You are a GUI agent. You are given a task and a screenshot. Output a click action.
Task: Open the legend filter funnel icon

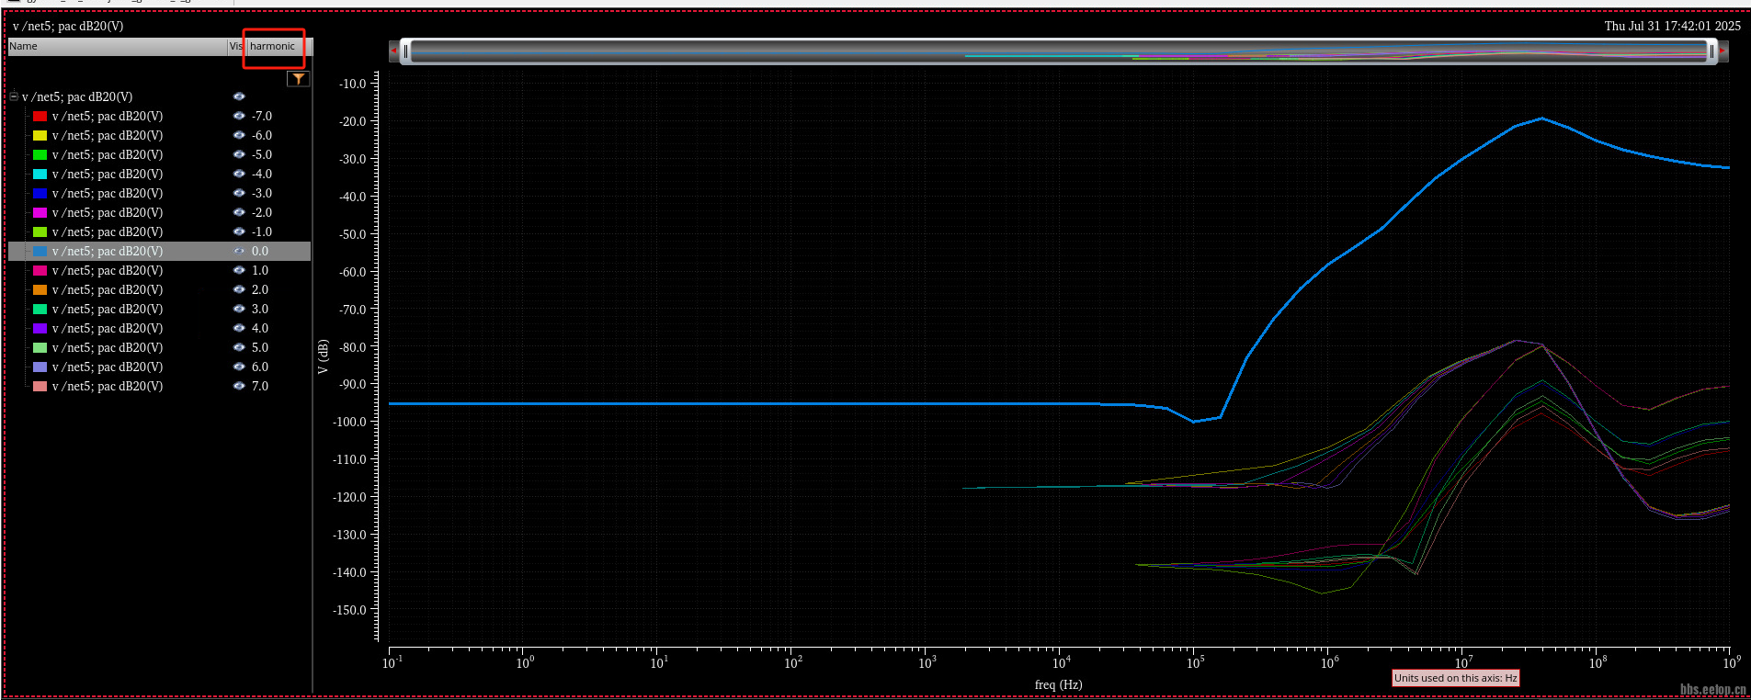tap(299, 79)
